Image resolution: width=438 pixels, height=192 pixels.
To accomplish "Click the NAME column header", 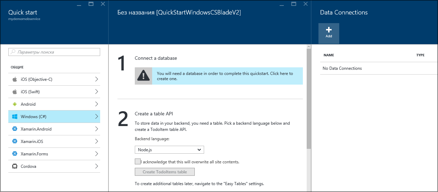I will tap(328, 55).
